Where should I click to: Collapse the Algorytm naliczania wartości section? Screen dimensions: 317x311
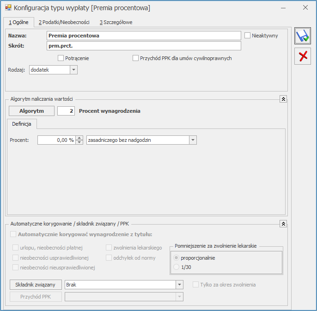(x=283, y=99)
